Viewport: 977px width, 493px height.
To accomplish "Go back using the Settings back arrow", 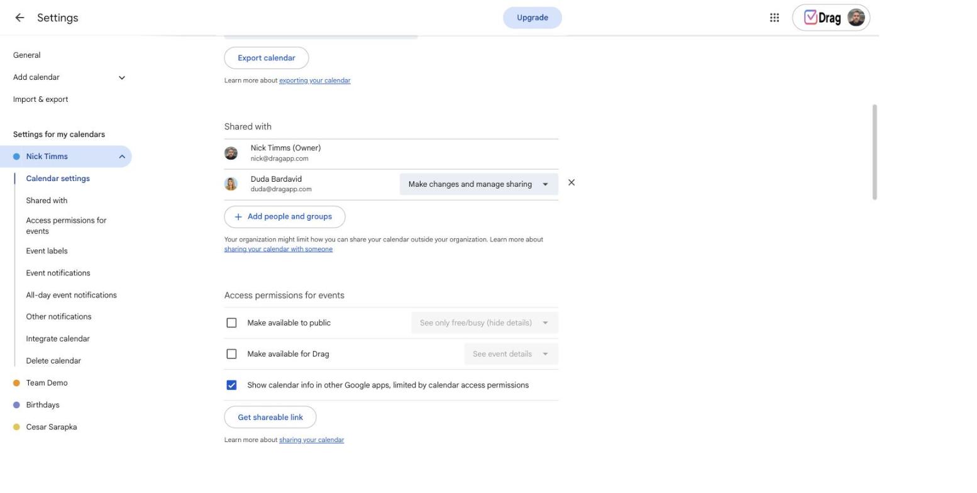I will coord(19,18).
